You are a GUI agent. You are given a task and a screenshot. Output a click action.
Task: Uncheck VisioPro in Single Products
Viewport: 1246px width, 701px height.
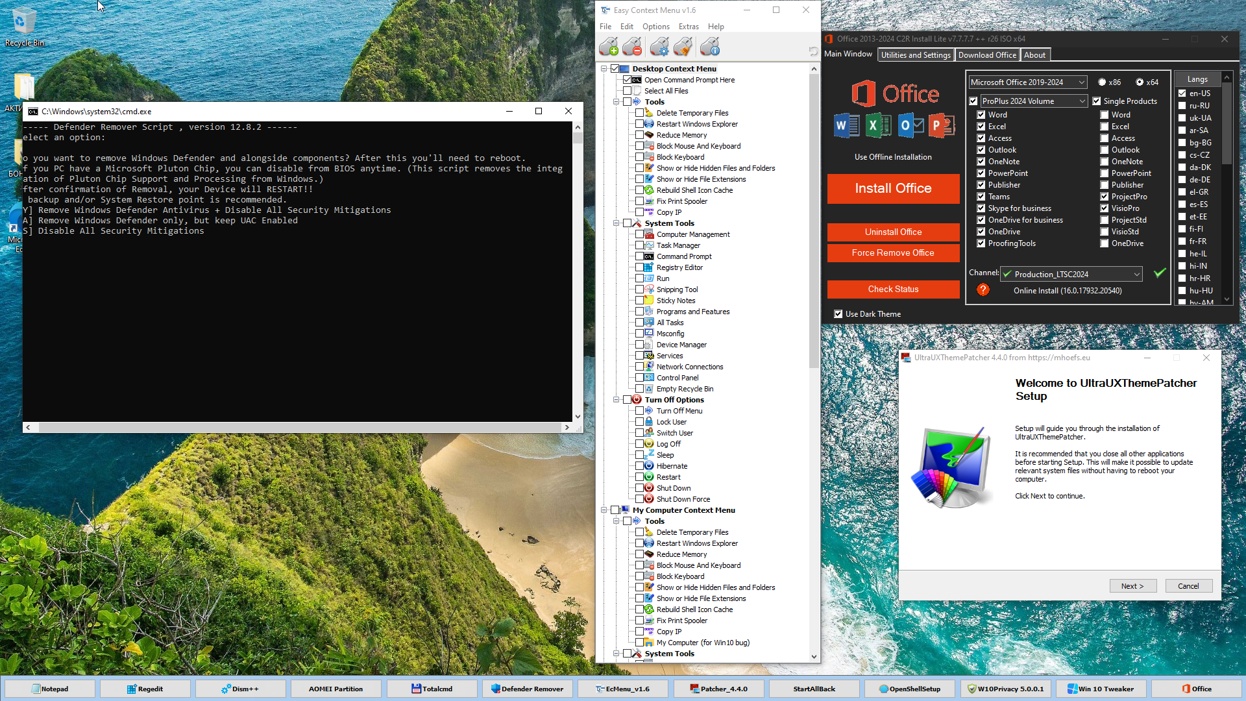coord(1105,208)
